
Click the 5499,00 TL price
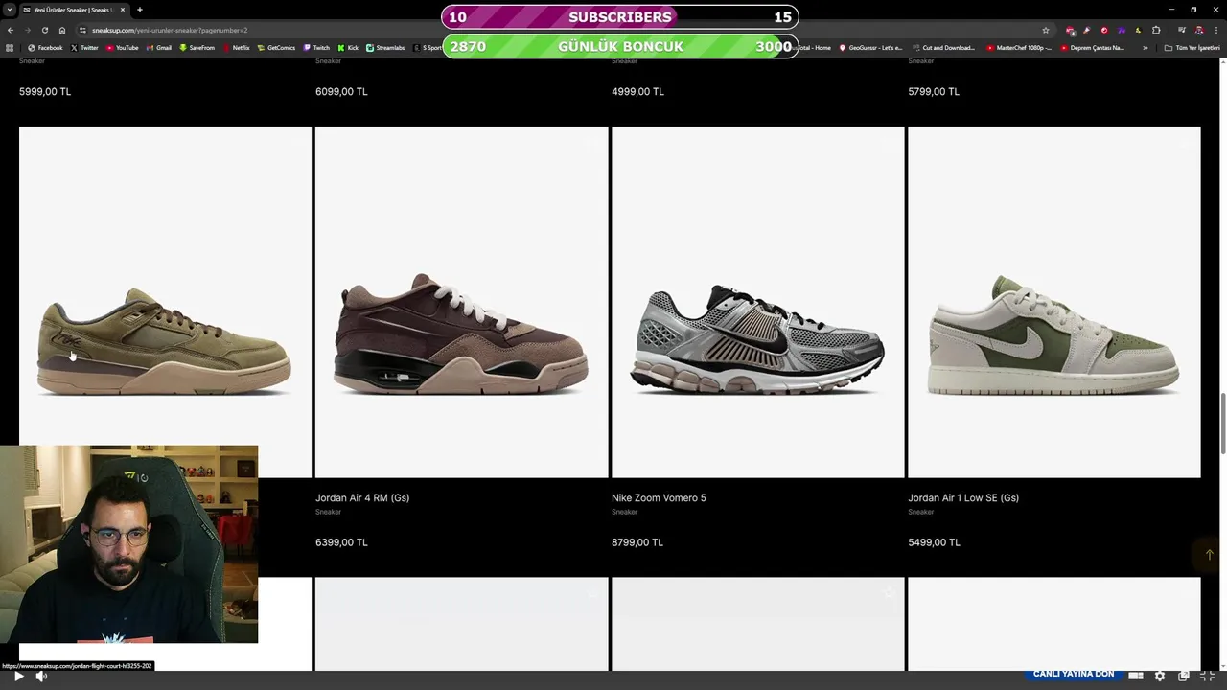(934, 542)
